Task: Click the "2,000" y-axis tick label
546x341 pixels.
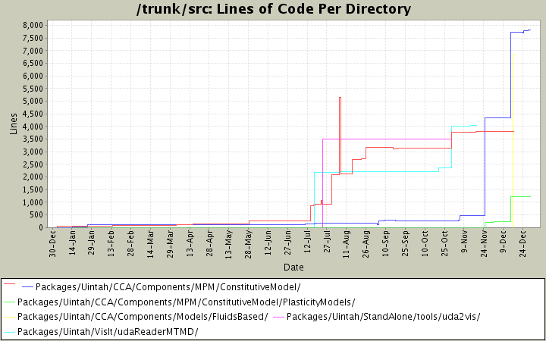Action: pos(34,177)
